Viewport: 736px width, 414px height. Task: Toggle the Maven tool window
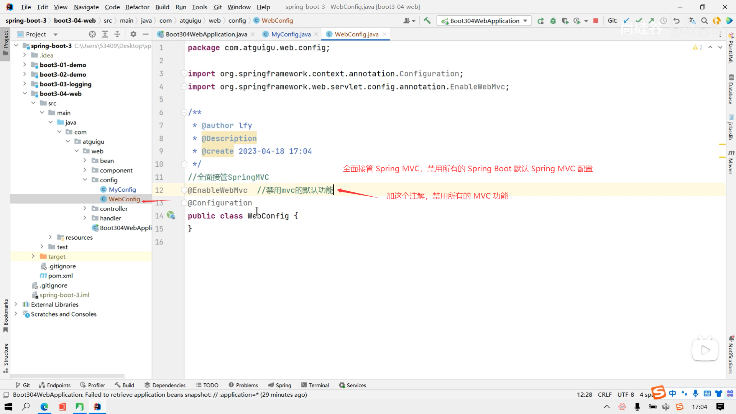pos(731,162)
